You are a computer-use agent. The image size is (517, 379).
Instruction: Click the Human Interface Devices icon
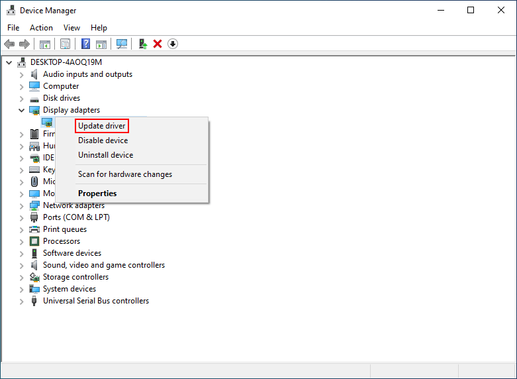(34, 146)
